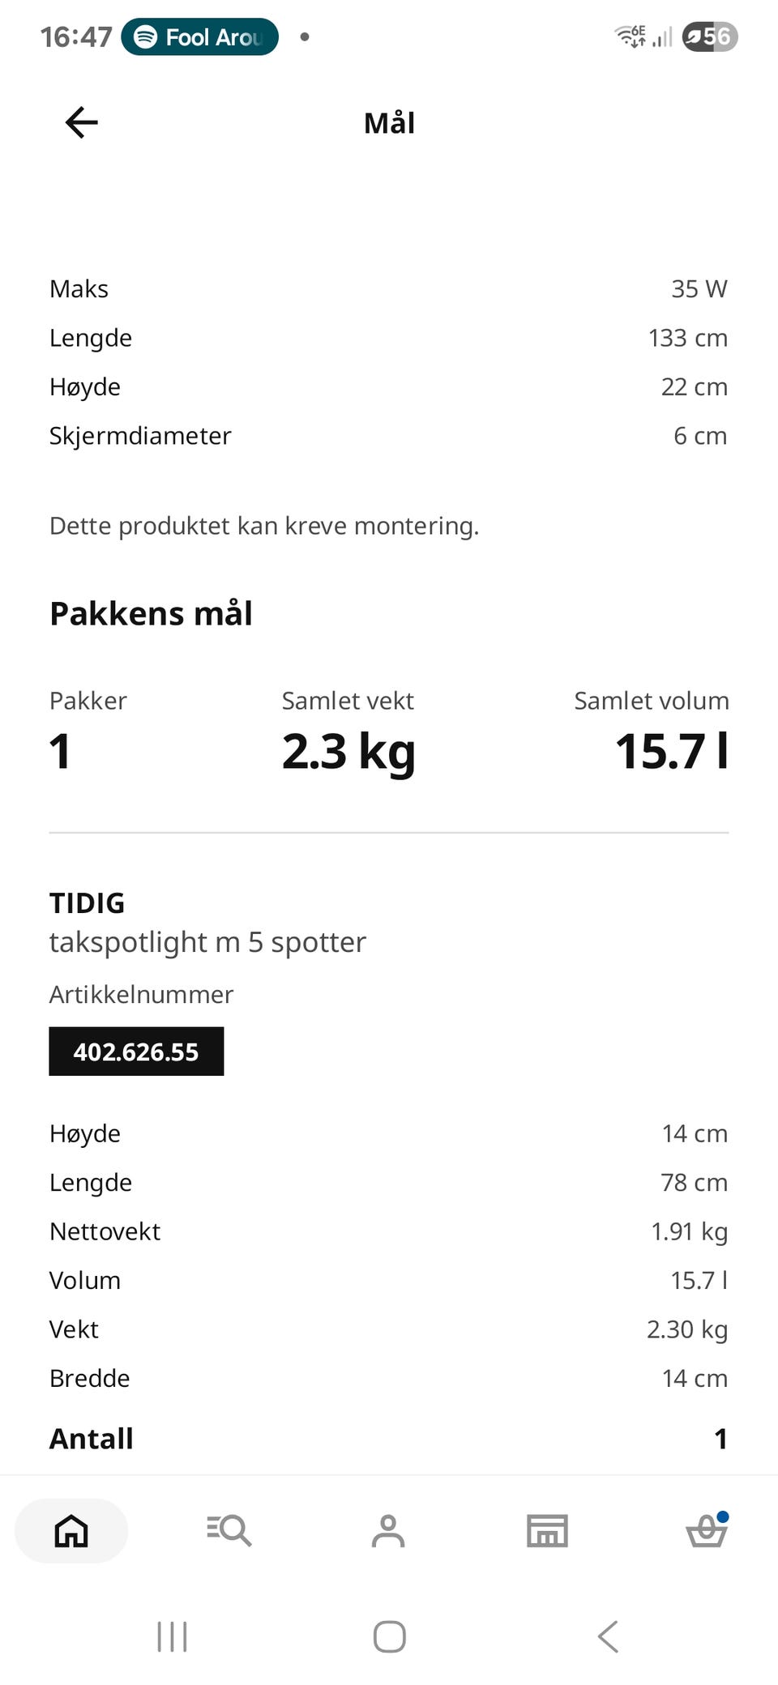This screenshot has height=1685, width=778.
Task: Tap the Android recent apps icon
Action: click(x=172, y=1636)
